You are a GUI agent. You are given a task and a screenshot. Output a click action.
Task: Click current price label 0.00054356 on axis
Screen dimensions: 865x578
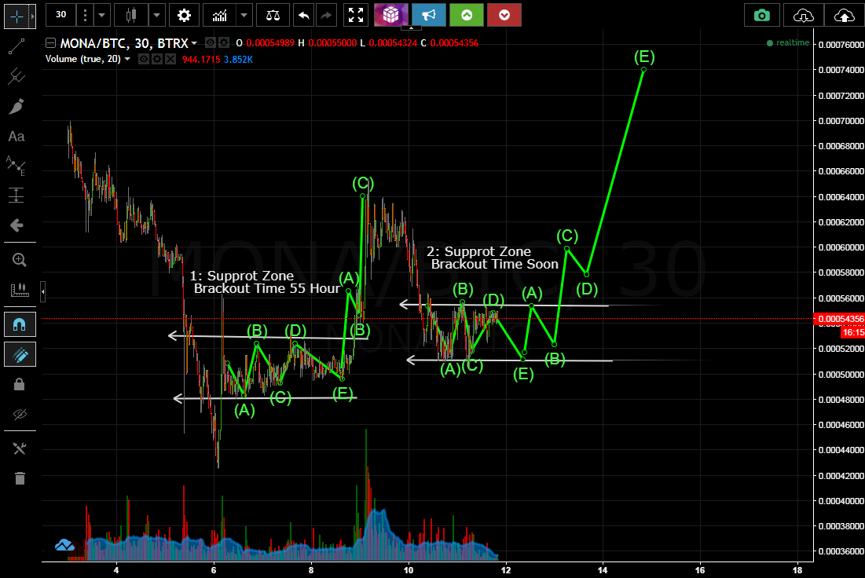click(x=839, y=319)
